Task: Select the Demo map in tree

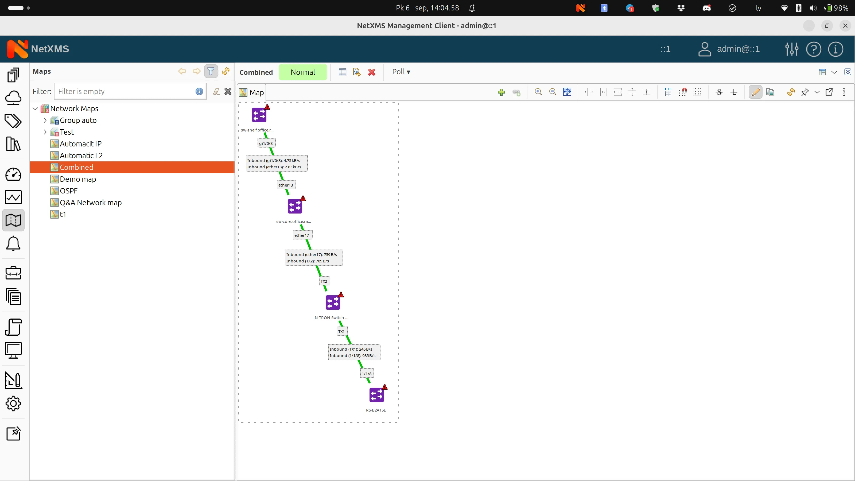Action: pos(78,179)
